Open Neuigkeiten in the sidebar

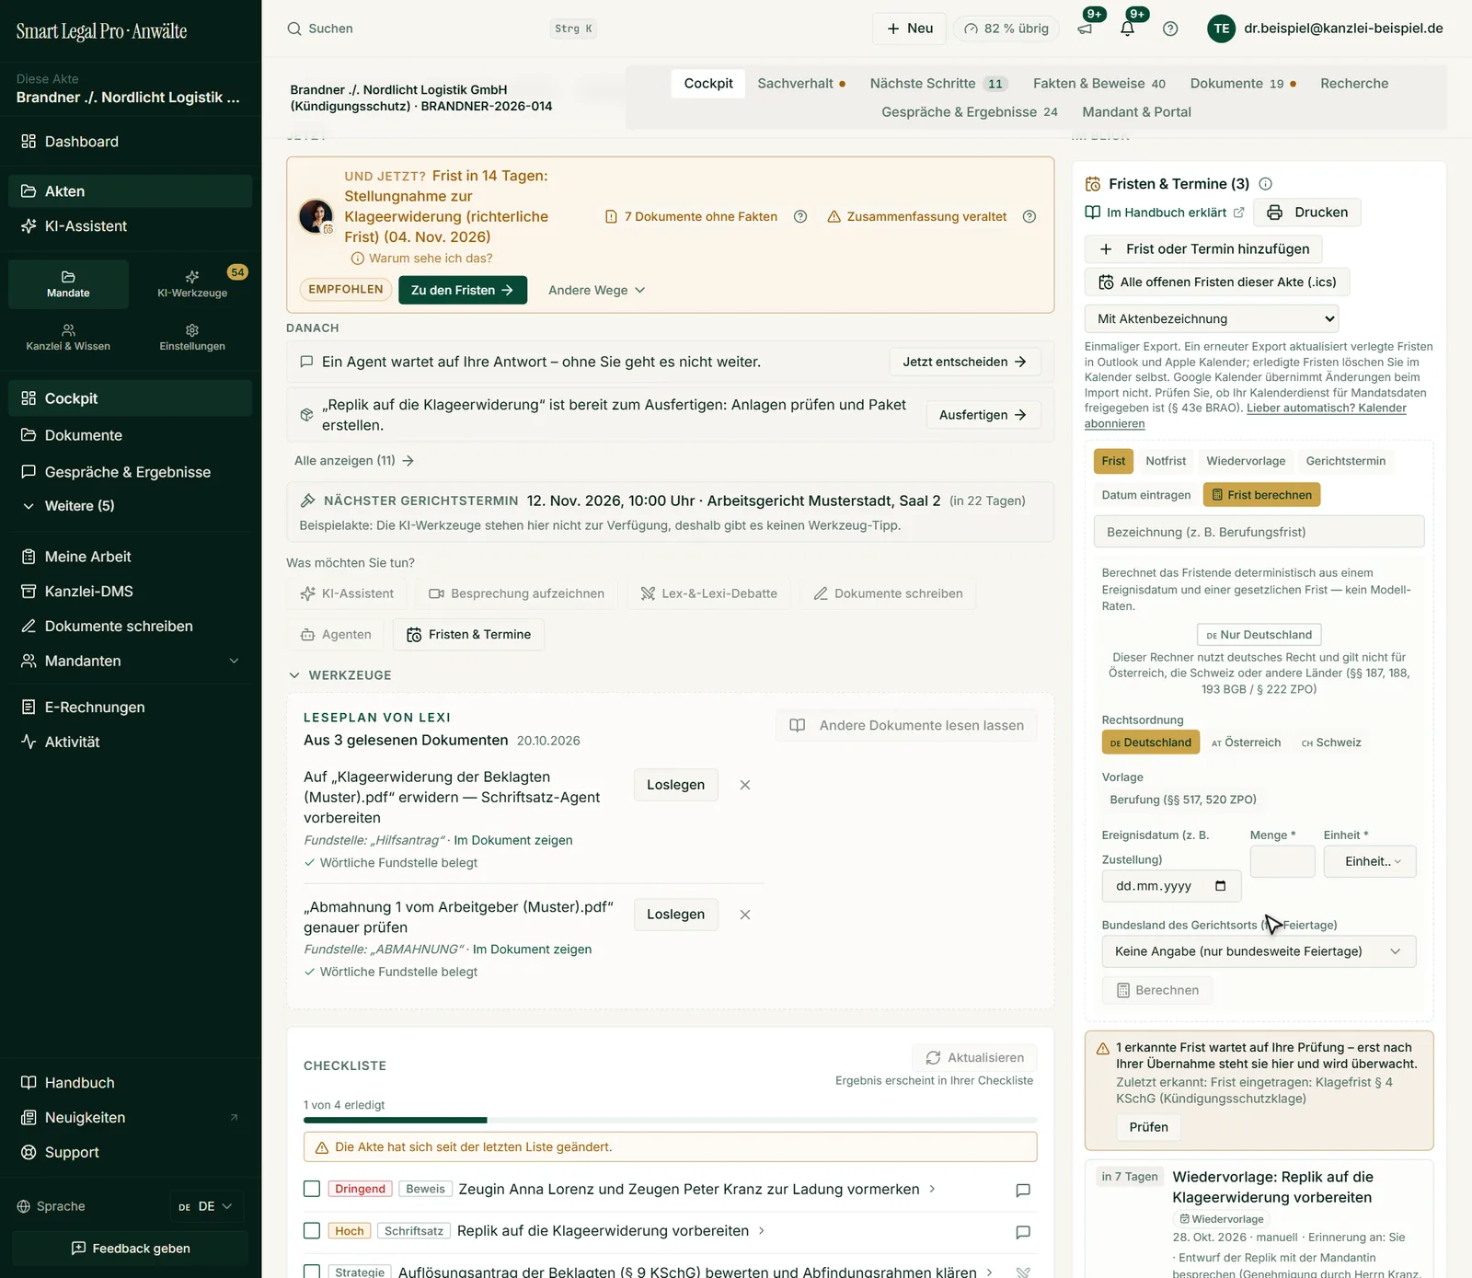131,1117
